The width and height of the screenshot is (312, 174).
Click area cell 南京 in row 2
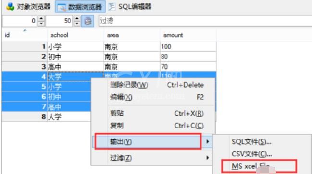point(132,57)
